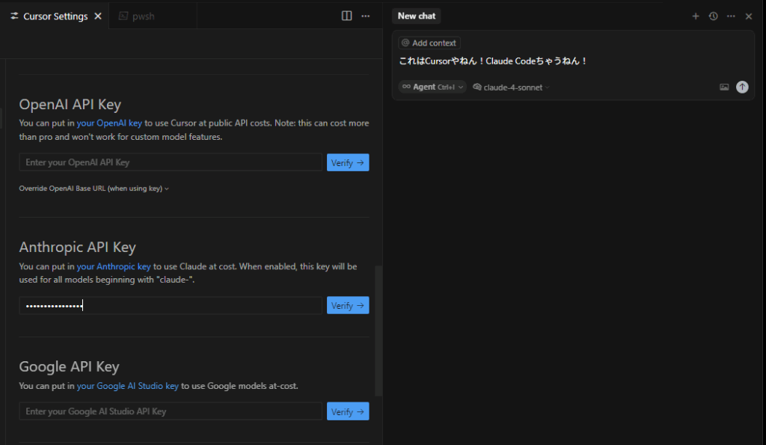The height and width of the screenshot is (445, 766).
Task: Verify the Google API key
Action: (348, 411)
